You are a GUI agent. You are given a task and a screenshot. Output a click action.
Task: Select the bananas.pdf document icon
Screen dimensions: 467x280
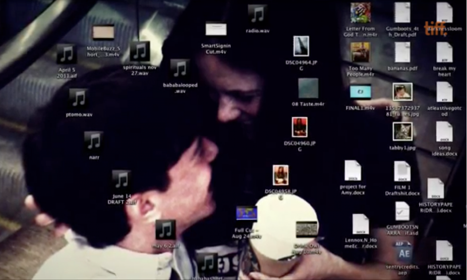(x=402, y=53)
